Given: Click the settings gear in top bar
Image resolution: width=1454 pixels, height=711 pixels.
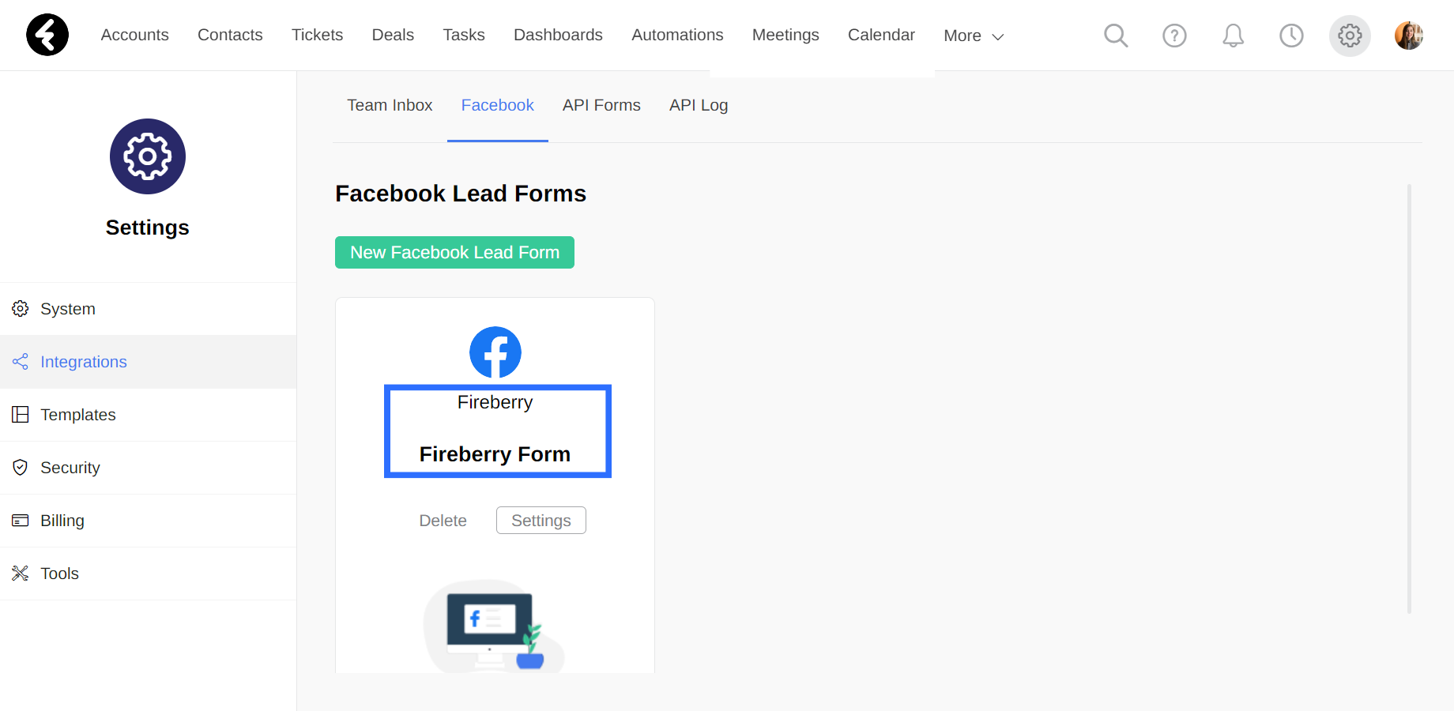Looking at the screenshot, I should tap(1350, 36).
